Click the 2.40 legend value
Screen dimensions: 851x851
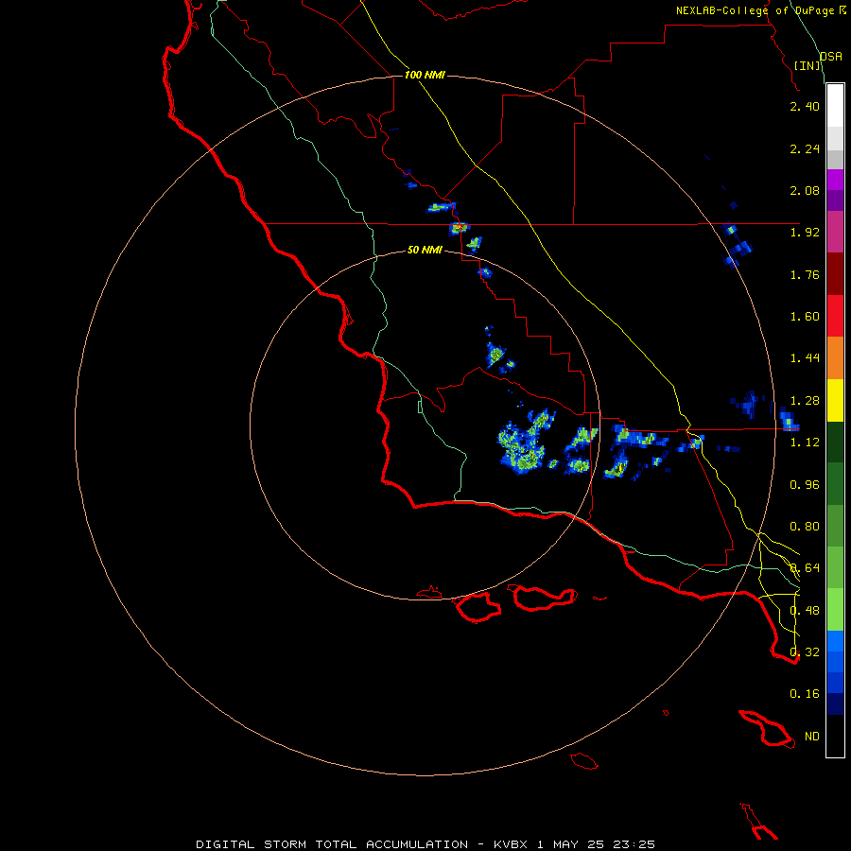tap(805, 106)
